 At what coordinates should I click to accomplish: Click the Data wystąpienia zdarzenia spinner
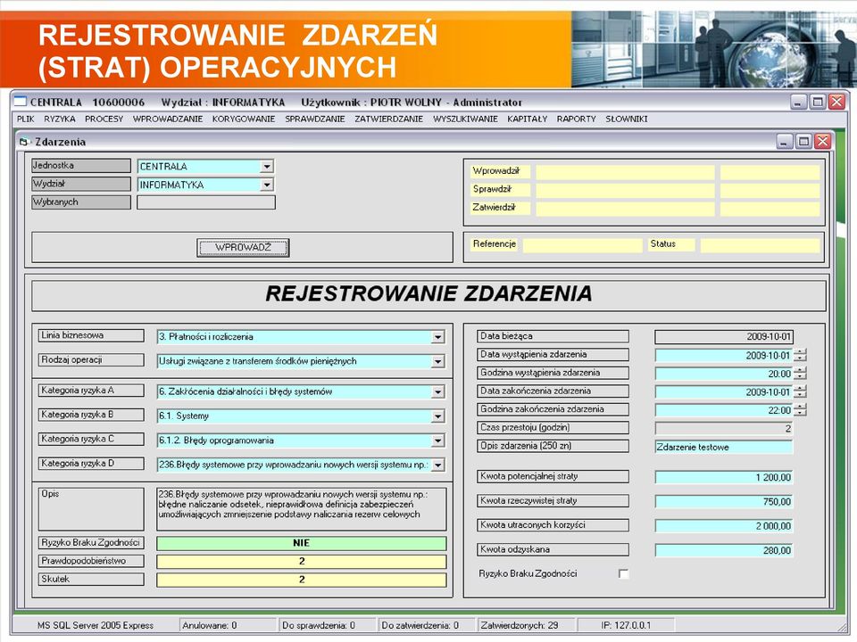(800, 355)
